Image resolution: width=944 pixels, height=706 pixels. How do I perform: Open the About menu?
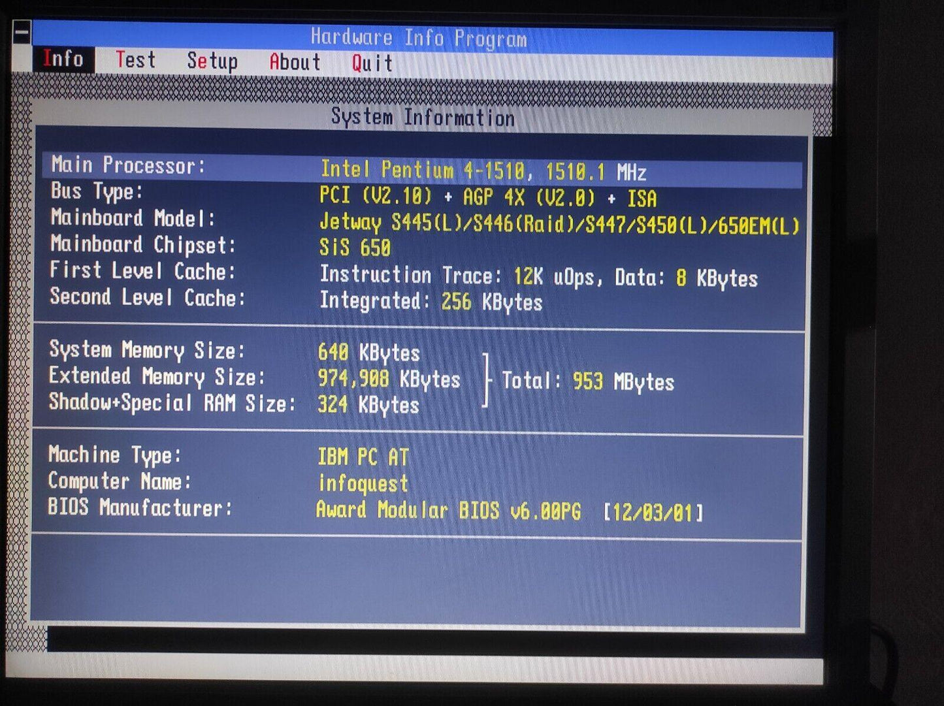tap(295, 63)
